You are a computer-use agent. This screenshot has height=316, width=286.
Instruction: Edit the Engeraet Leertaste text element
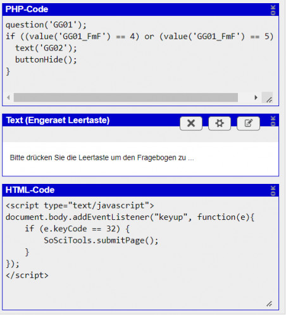(x=248, y=123)
